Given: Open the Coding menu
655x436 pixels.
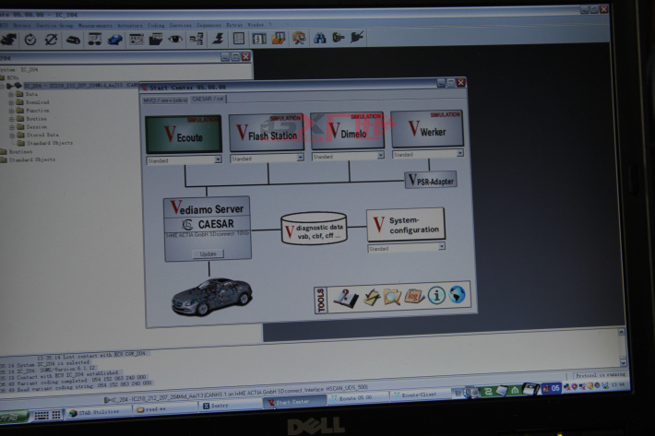Looking at the screenshot, I should coord(156,26).
